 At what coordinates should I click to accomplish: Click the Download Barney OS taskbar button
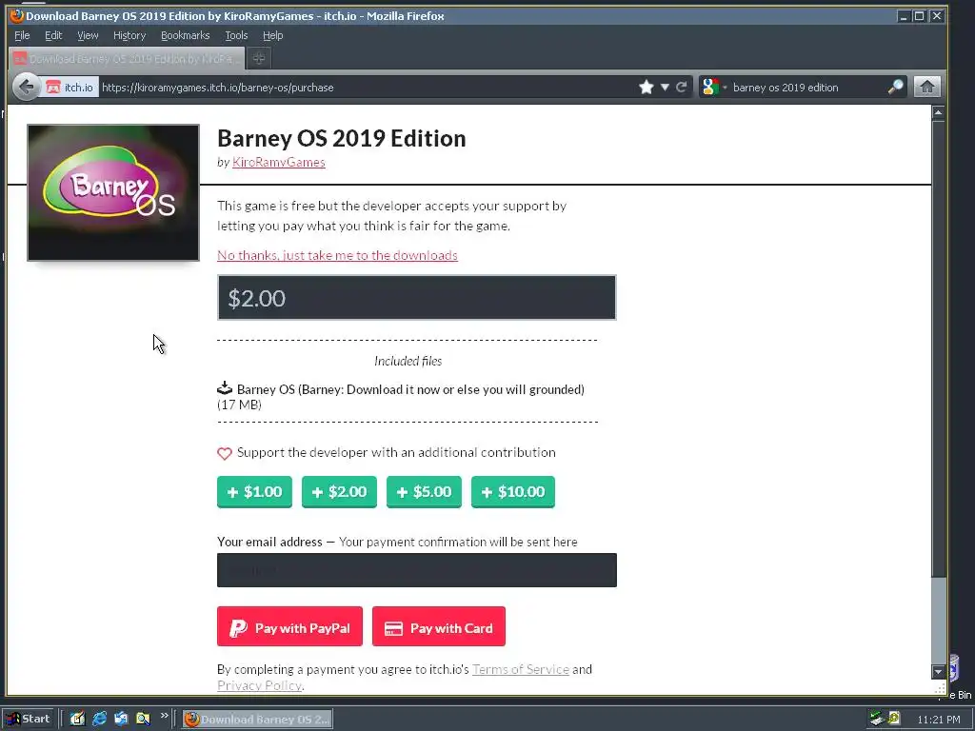click(x=257, y=720)
